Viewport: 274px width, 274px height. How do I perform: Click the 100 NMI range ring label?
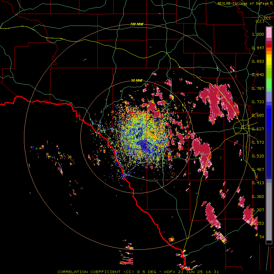coord(137,24)
